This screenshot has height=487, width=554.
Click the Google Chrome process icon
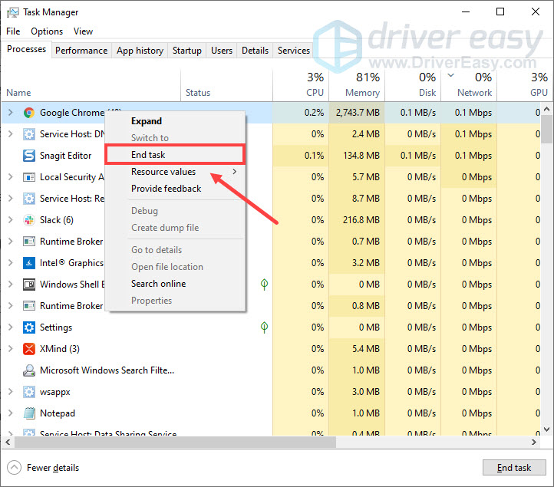pos(28,113)
